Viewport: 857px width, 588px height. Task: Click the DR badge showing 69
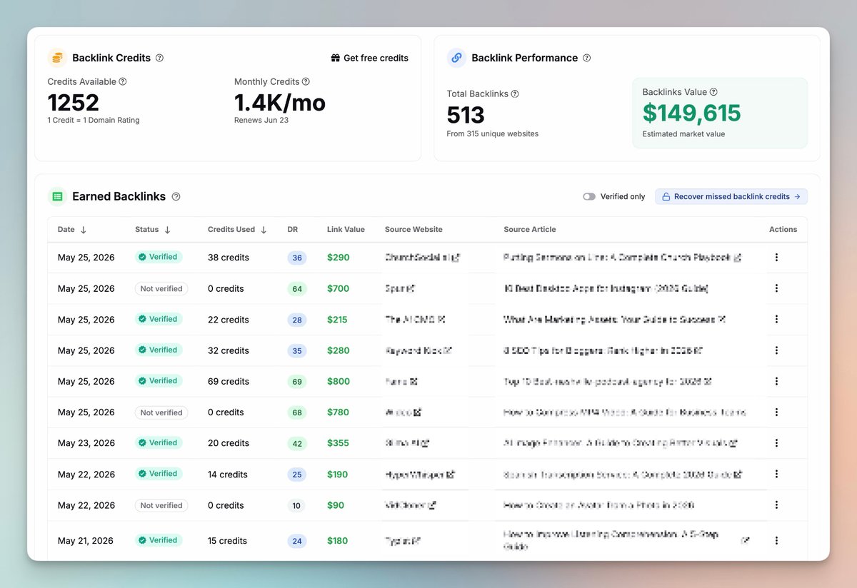(297, 382)
